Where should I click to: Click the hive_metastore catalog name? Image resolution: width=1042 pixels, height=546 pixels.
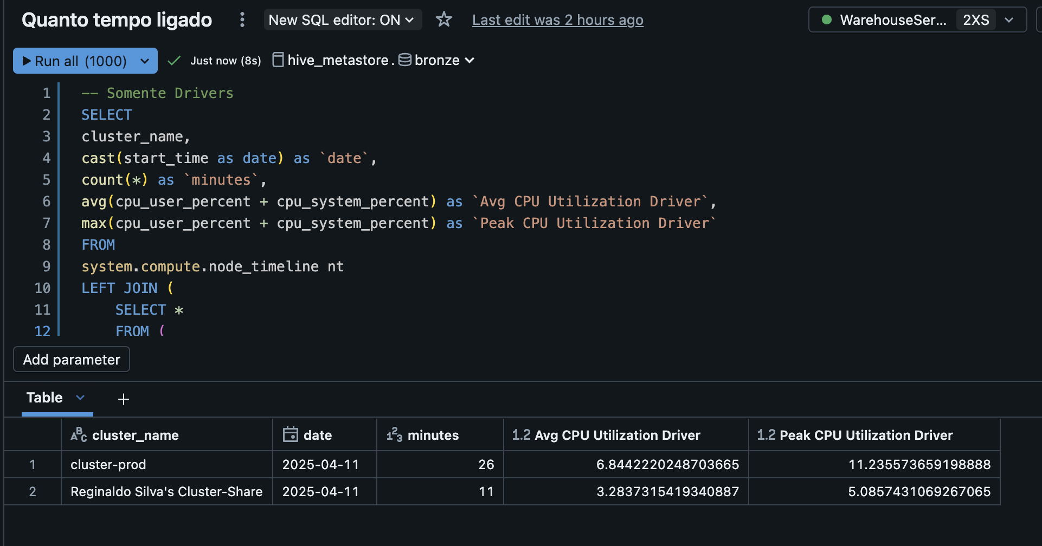coord(338,60)
